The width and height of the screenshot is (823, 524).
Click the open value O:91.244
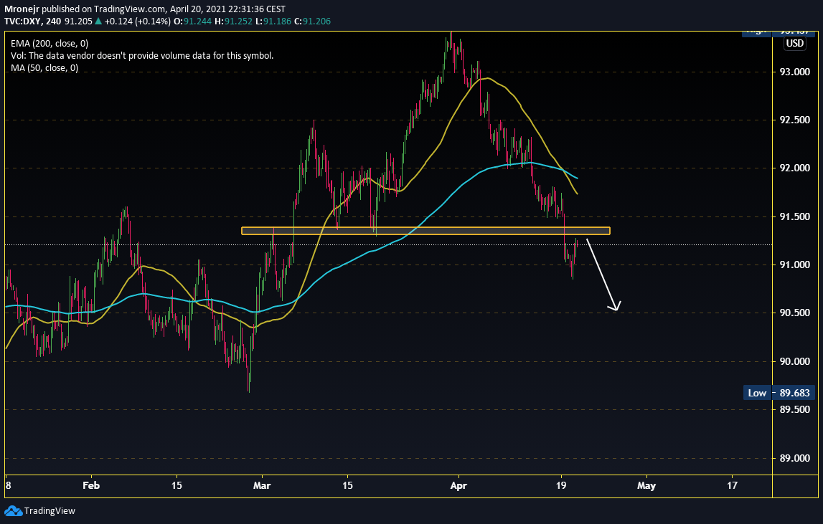192,22
